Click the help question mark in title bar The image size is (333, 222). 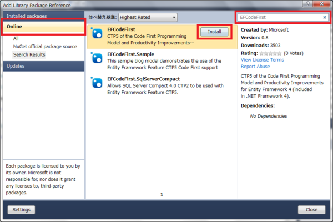[307, 4]
